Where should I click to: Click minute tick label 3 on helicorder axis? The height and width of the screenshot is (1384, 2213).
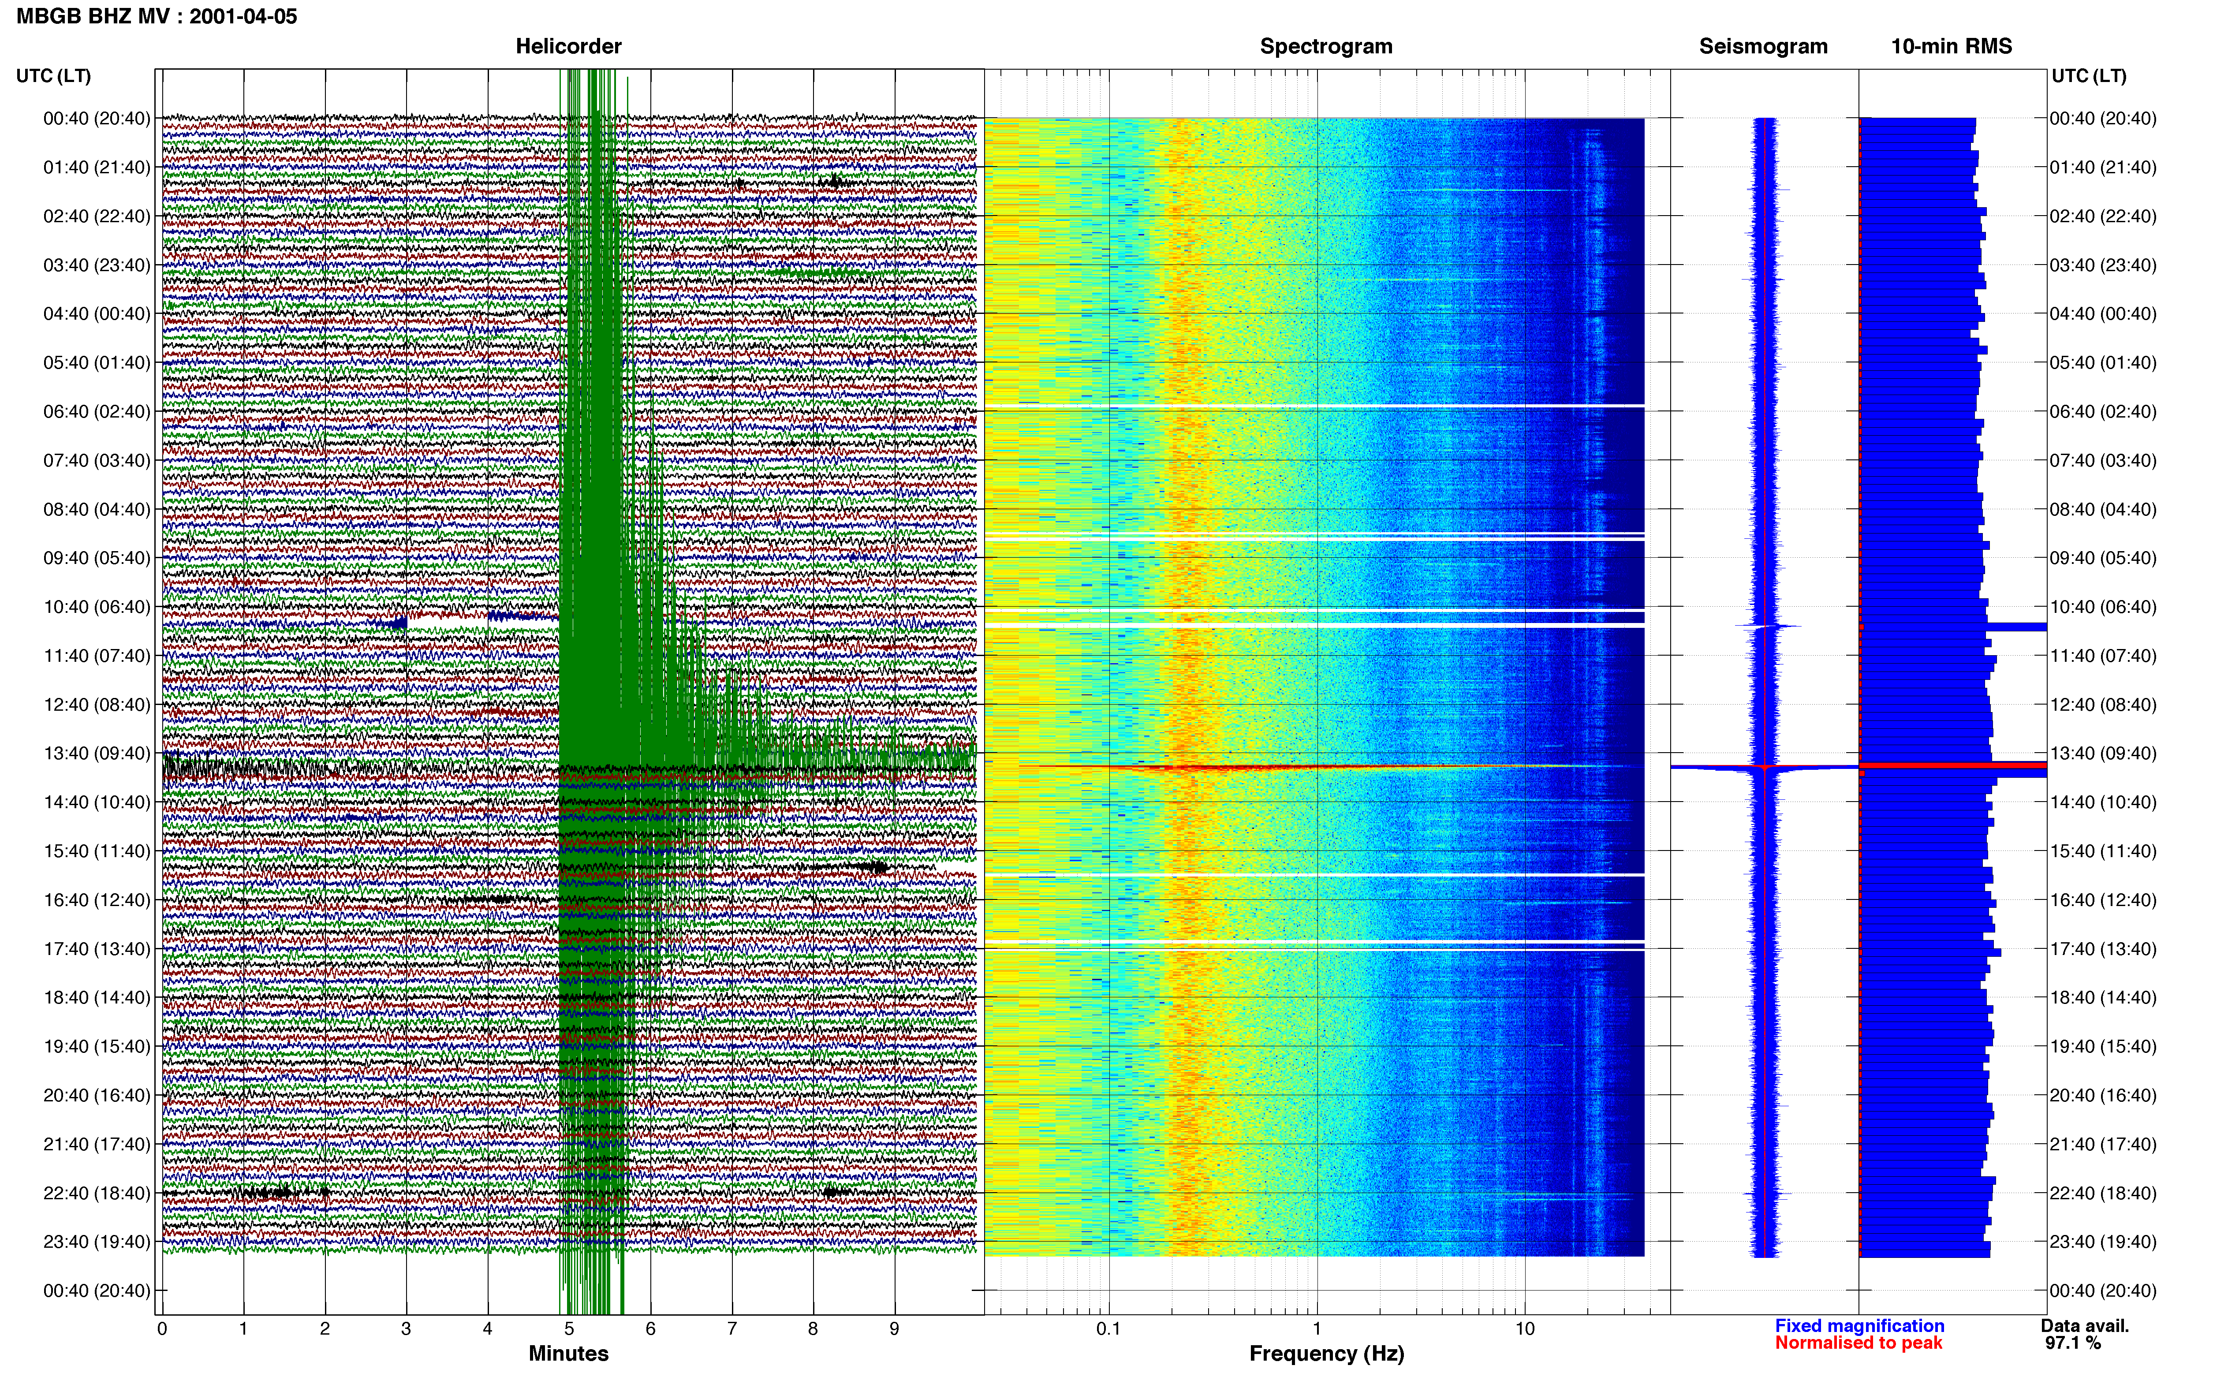coord(407,1329)
